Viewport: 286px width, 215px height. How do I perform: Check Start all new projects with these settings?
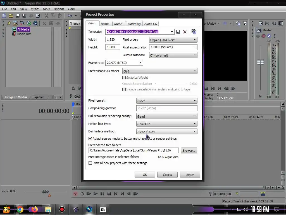pyautogui.click(x=90, y=163)
